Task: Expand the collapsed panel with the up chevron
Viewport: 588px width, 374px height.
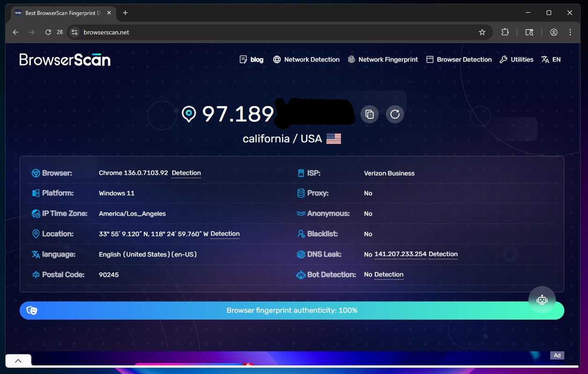Action: tap(18, 361)
